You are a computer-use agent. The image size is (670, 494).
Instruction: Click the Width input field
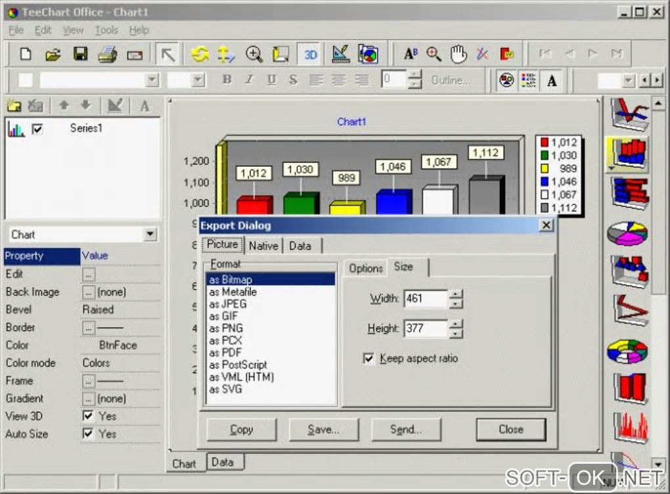click(x=425, y=299)
